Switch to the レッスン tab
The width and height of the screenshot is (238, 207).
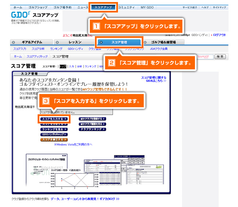(75, 42)
